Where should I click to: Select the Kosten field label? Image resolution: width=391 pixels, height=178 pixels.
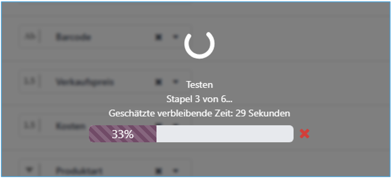pos(68,126)
